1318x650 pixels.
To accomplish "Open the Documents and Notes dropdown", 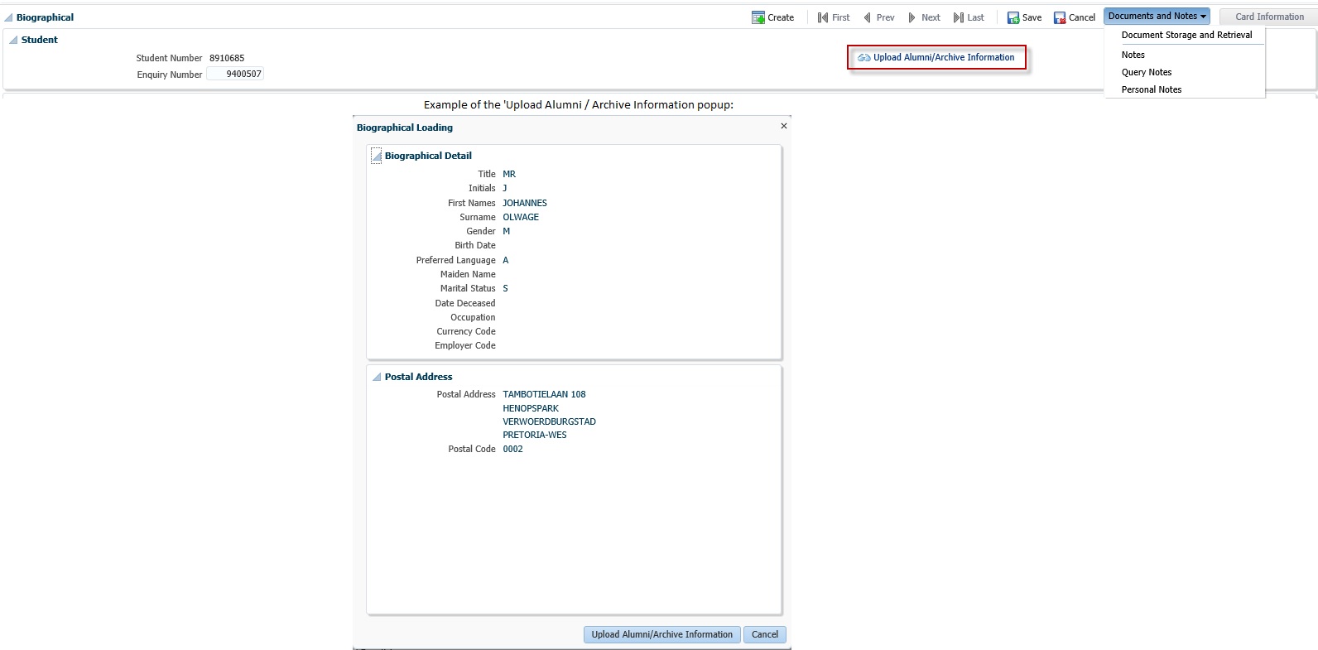I will point(1156,16).
